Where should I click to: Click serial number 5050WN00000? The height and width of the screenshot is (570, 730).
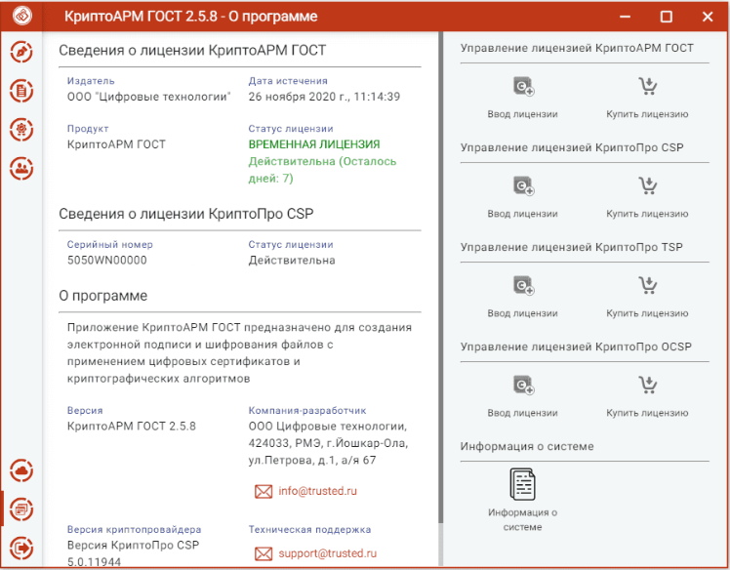(107, 261)
